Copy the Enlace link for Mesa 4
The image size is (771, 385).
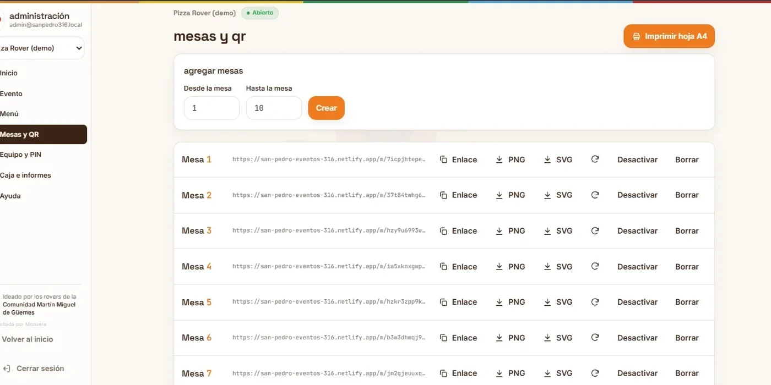(458, 267)
